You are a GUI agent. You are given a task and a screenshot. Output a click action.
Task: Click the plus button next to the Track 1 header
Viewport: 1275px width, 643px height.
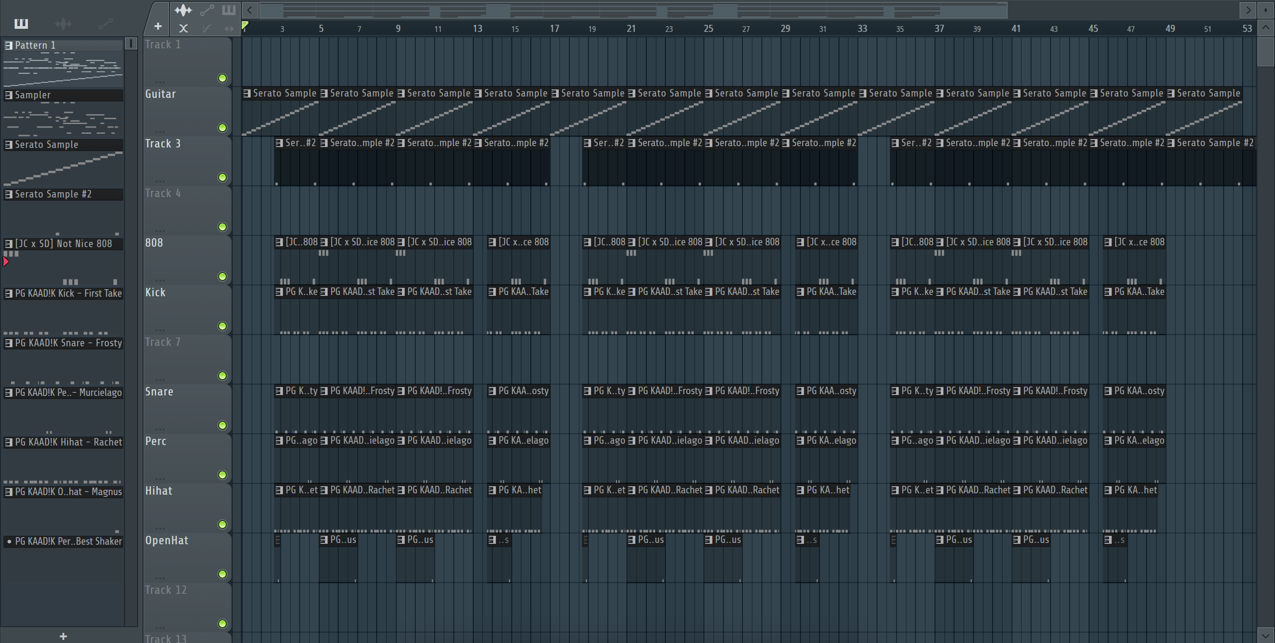[158, 26]
